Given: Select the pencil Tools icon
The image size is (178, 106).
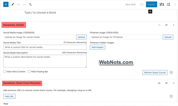Looking at the screenshot, I should pos(13,5).
